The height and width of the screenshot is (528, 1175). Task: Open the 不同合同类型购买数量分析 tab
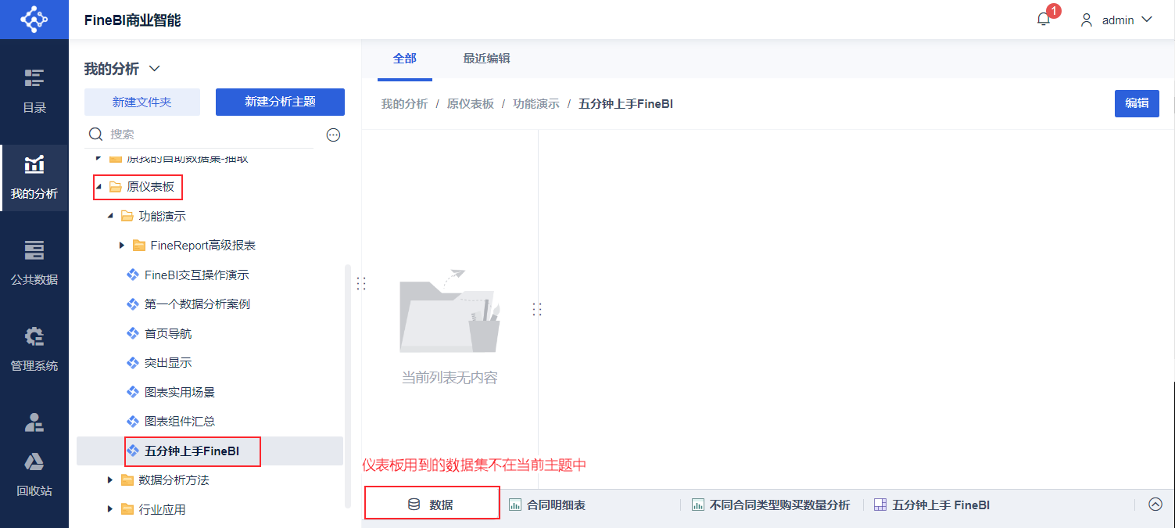pyautogui.click(x=772, y=505)
